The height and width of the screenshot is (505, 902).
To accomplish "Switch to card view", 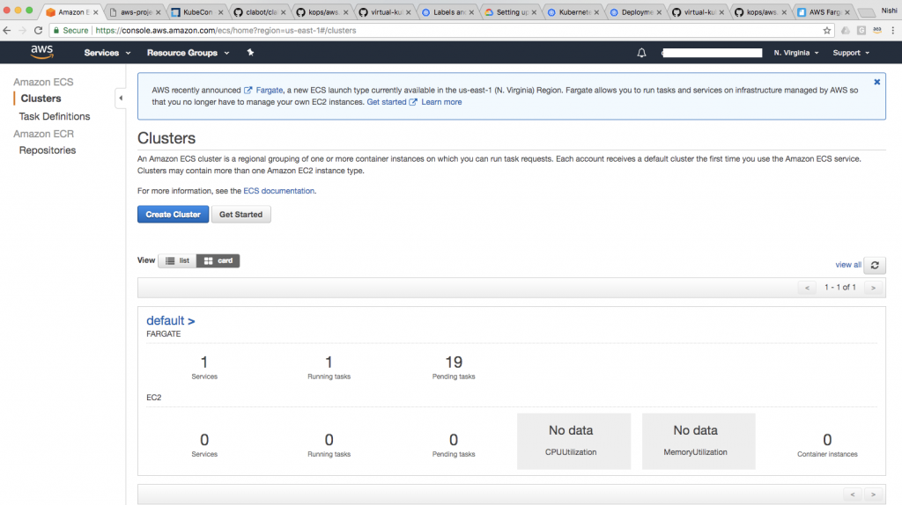I will pyautogui.click(x=218, y=260).
